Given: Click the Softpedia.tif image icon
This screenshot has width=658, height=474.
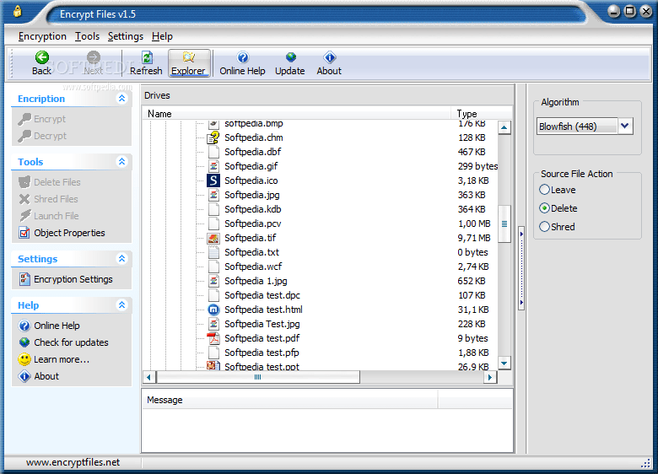Looking at the screenshot, I should coord(213,238).
